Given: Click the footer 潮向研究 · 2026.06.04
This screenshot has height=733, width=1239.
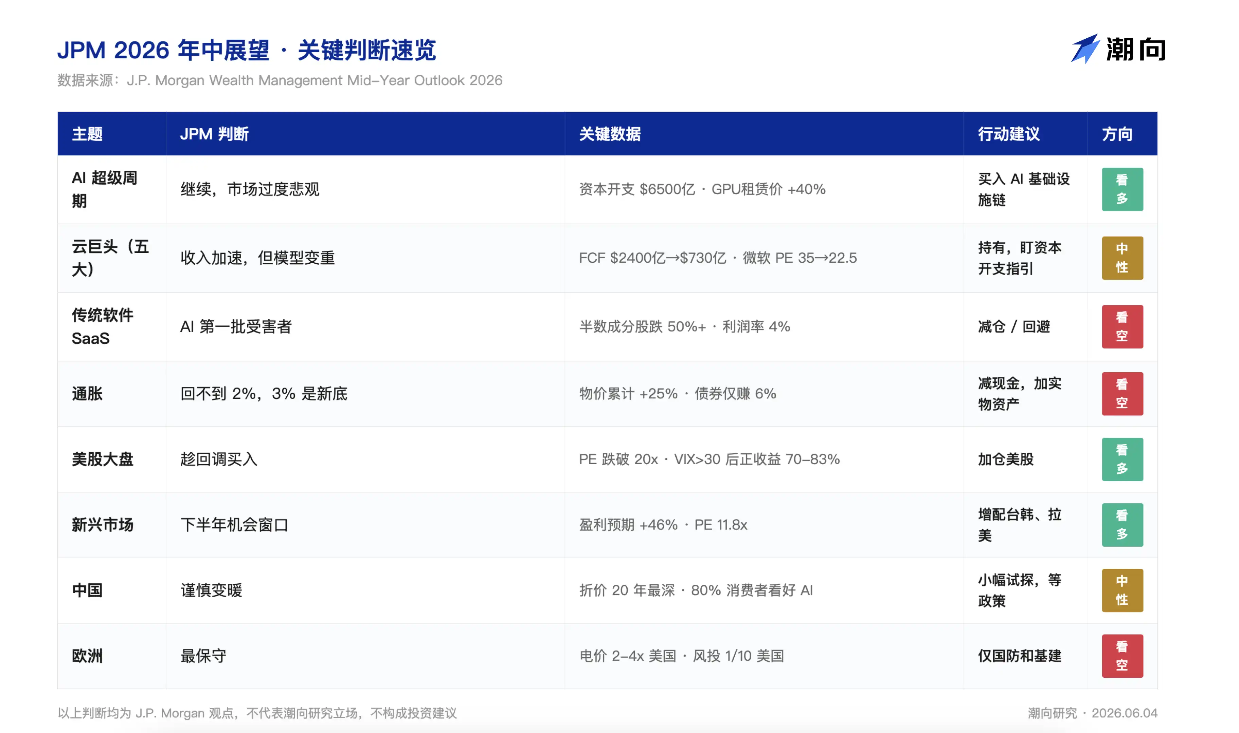Looking at the screenshot, I should click(1092, 713).
